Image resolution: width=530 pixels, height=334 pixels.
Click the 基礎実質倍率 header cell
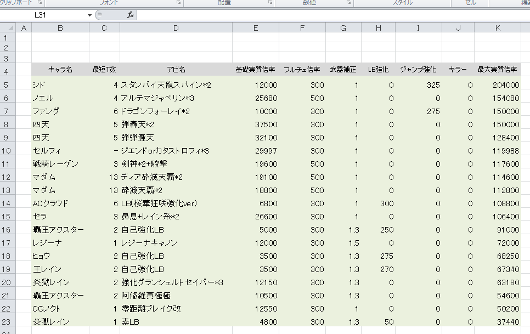[256, 70]
